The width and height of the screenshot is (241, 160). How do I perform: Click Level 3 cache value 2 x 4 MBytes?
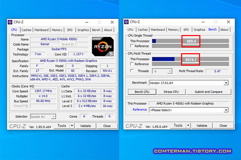pos(87,106)
